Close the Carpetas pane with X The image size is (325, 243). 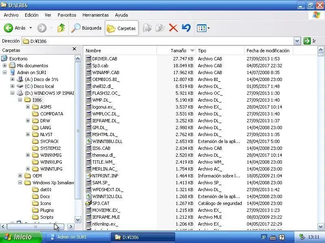pos(74,49)
